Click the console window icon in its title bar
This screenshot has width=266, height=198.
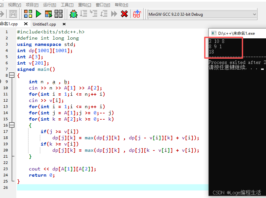tap(214, 33)
